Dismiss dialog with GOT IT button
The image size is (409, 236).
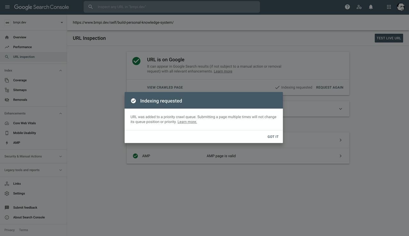tap(273, 137)
